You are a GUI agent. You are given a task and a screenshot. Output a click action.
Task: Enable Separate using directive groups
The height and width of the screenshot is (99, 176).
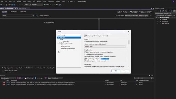click(85, 54)
